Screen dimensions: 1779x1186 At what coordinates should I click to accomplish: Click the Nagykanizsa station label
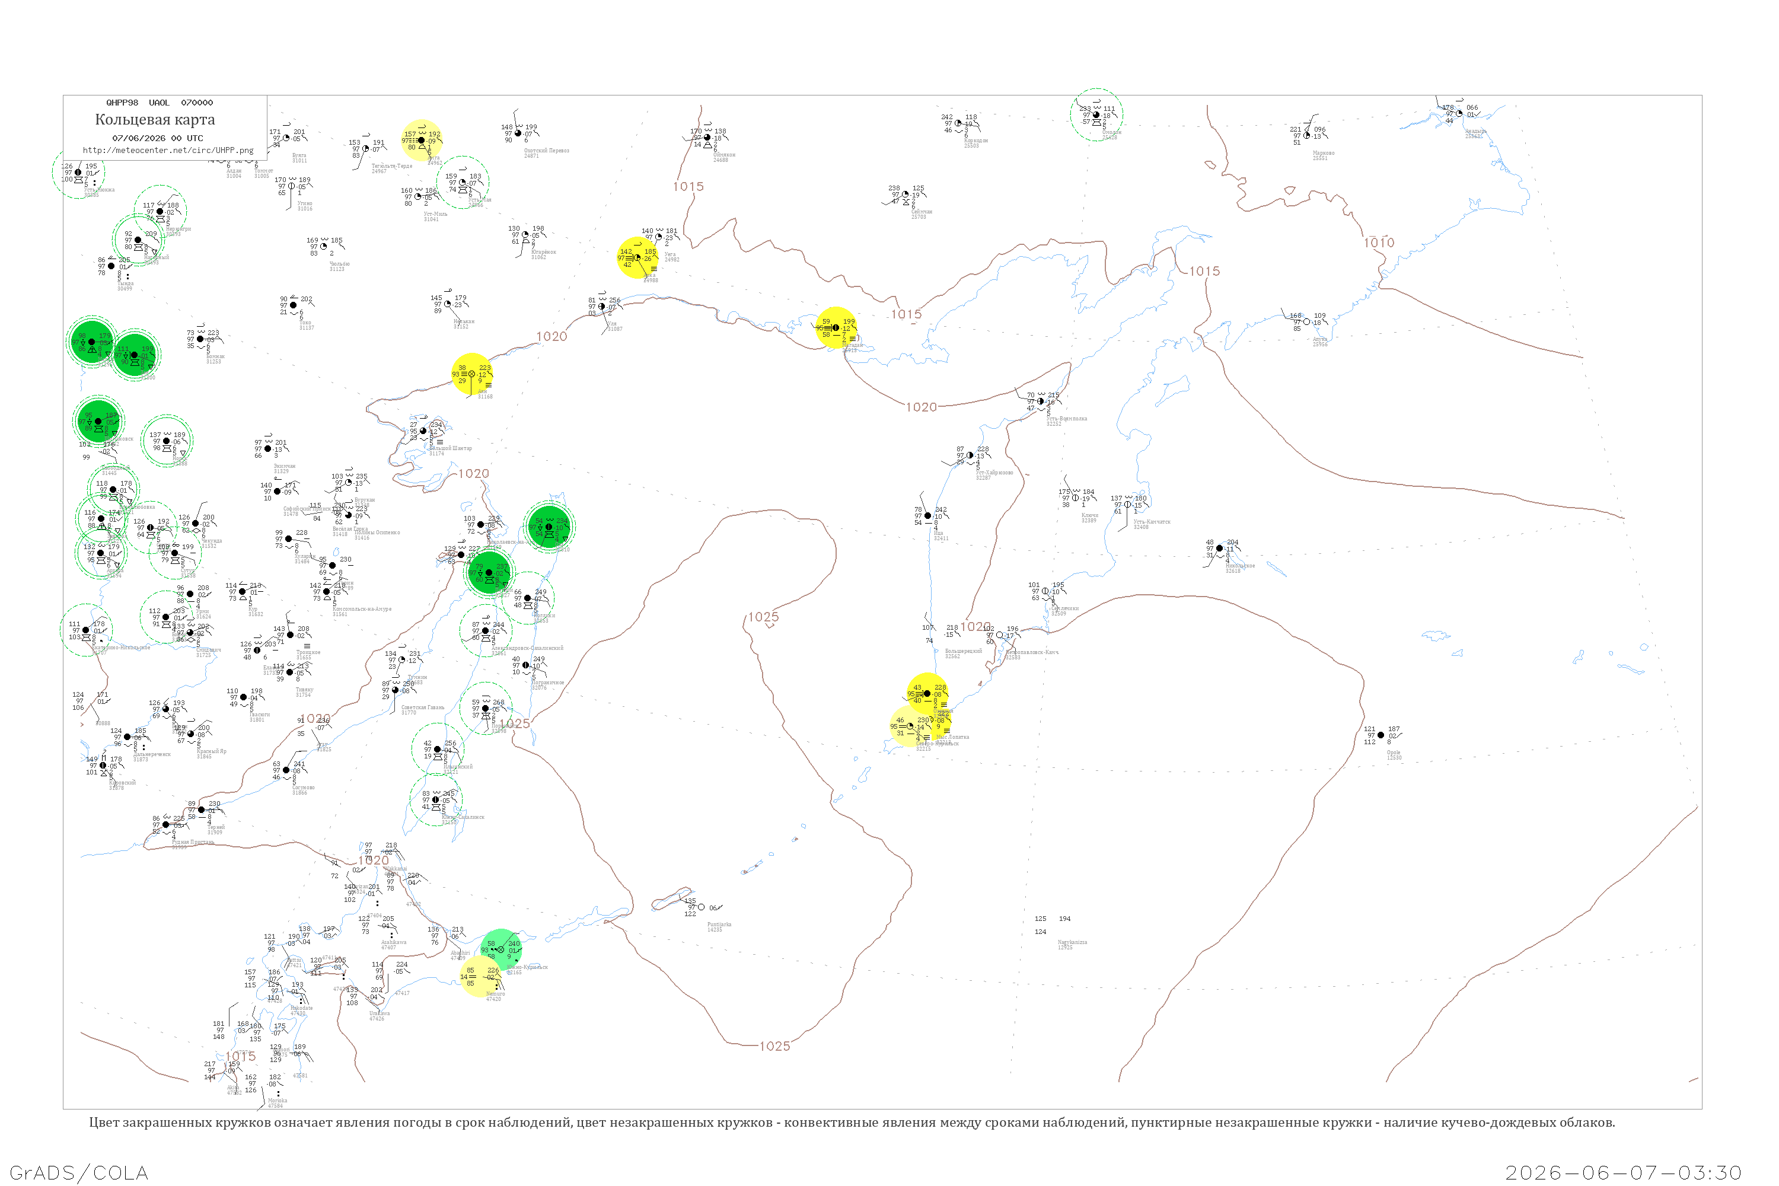1072,942
